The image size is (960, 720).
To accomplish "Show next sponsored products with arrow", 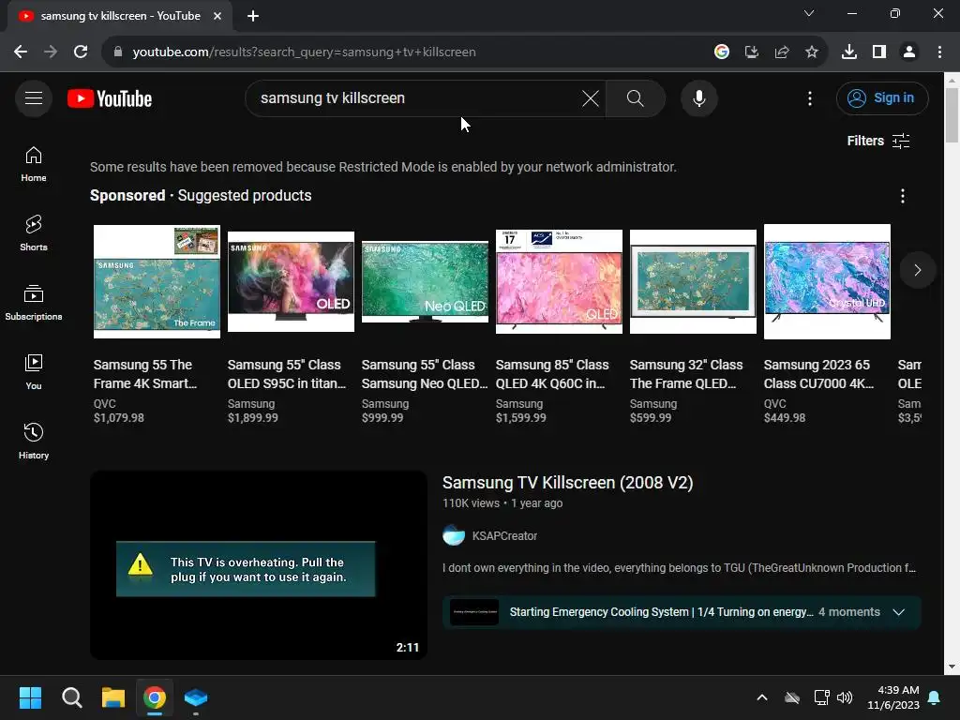I will tap(917, 270).
